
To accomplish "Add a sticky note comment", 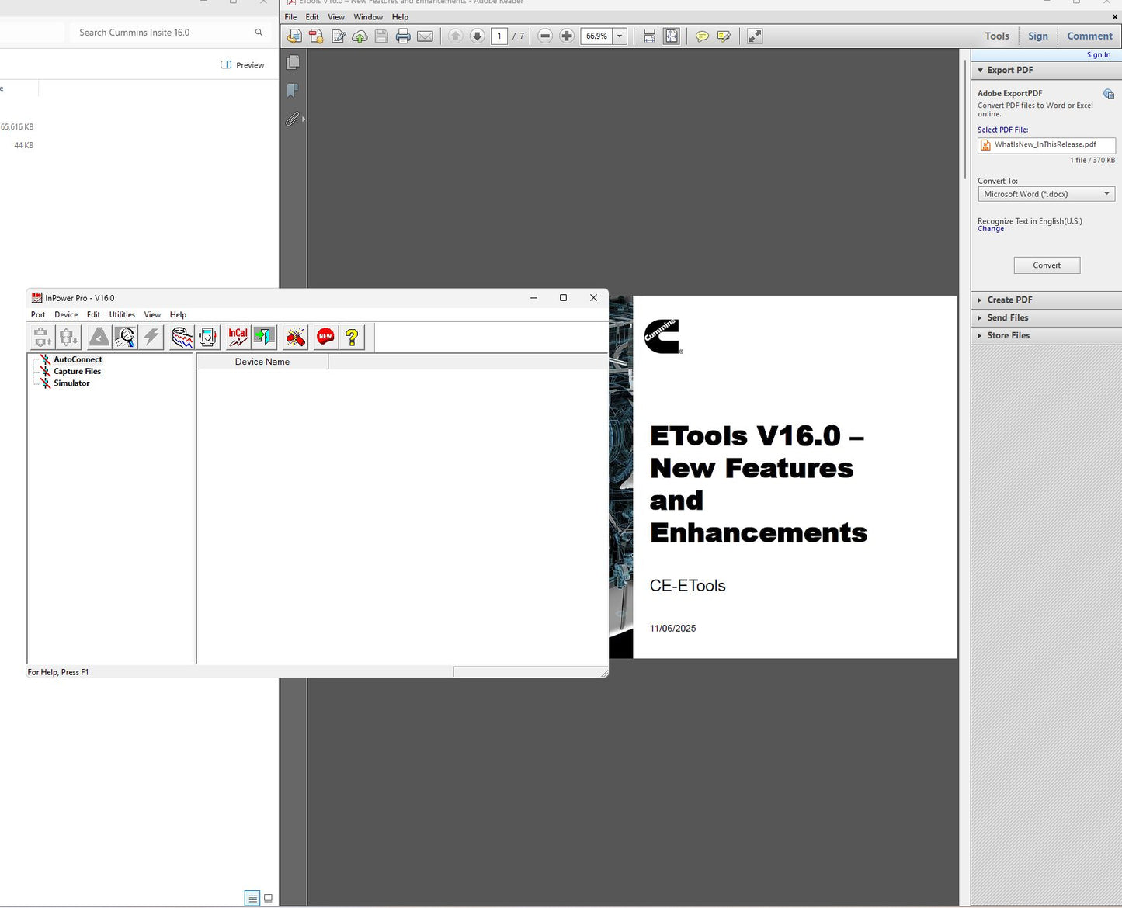I will (x=702, y=36).
